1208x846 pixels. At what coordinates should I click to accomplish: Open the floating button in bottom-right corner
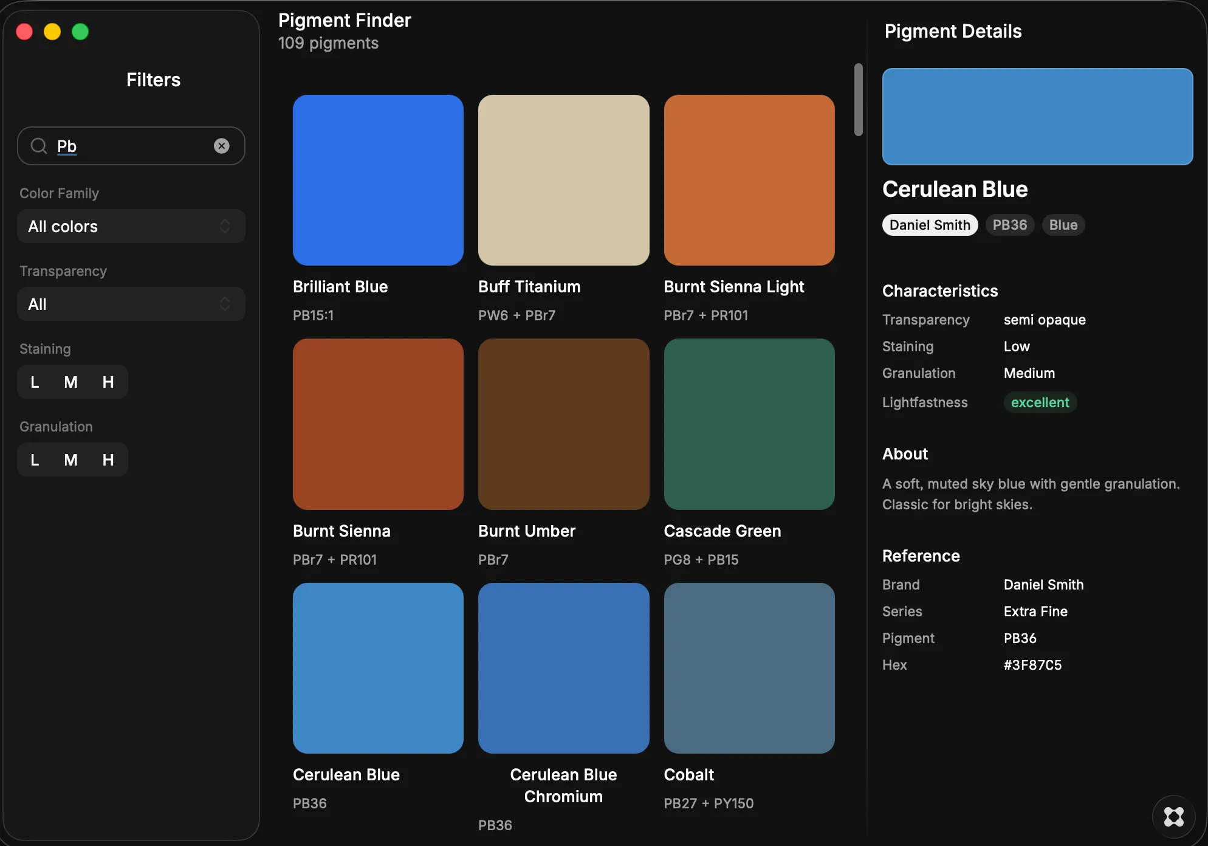tap(1173, 816)
